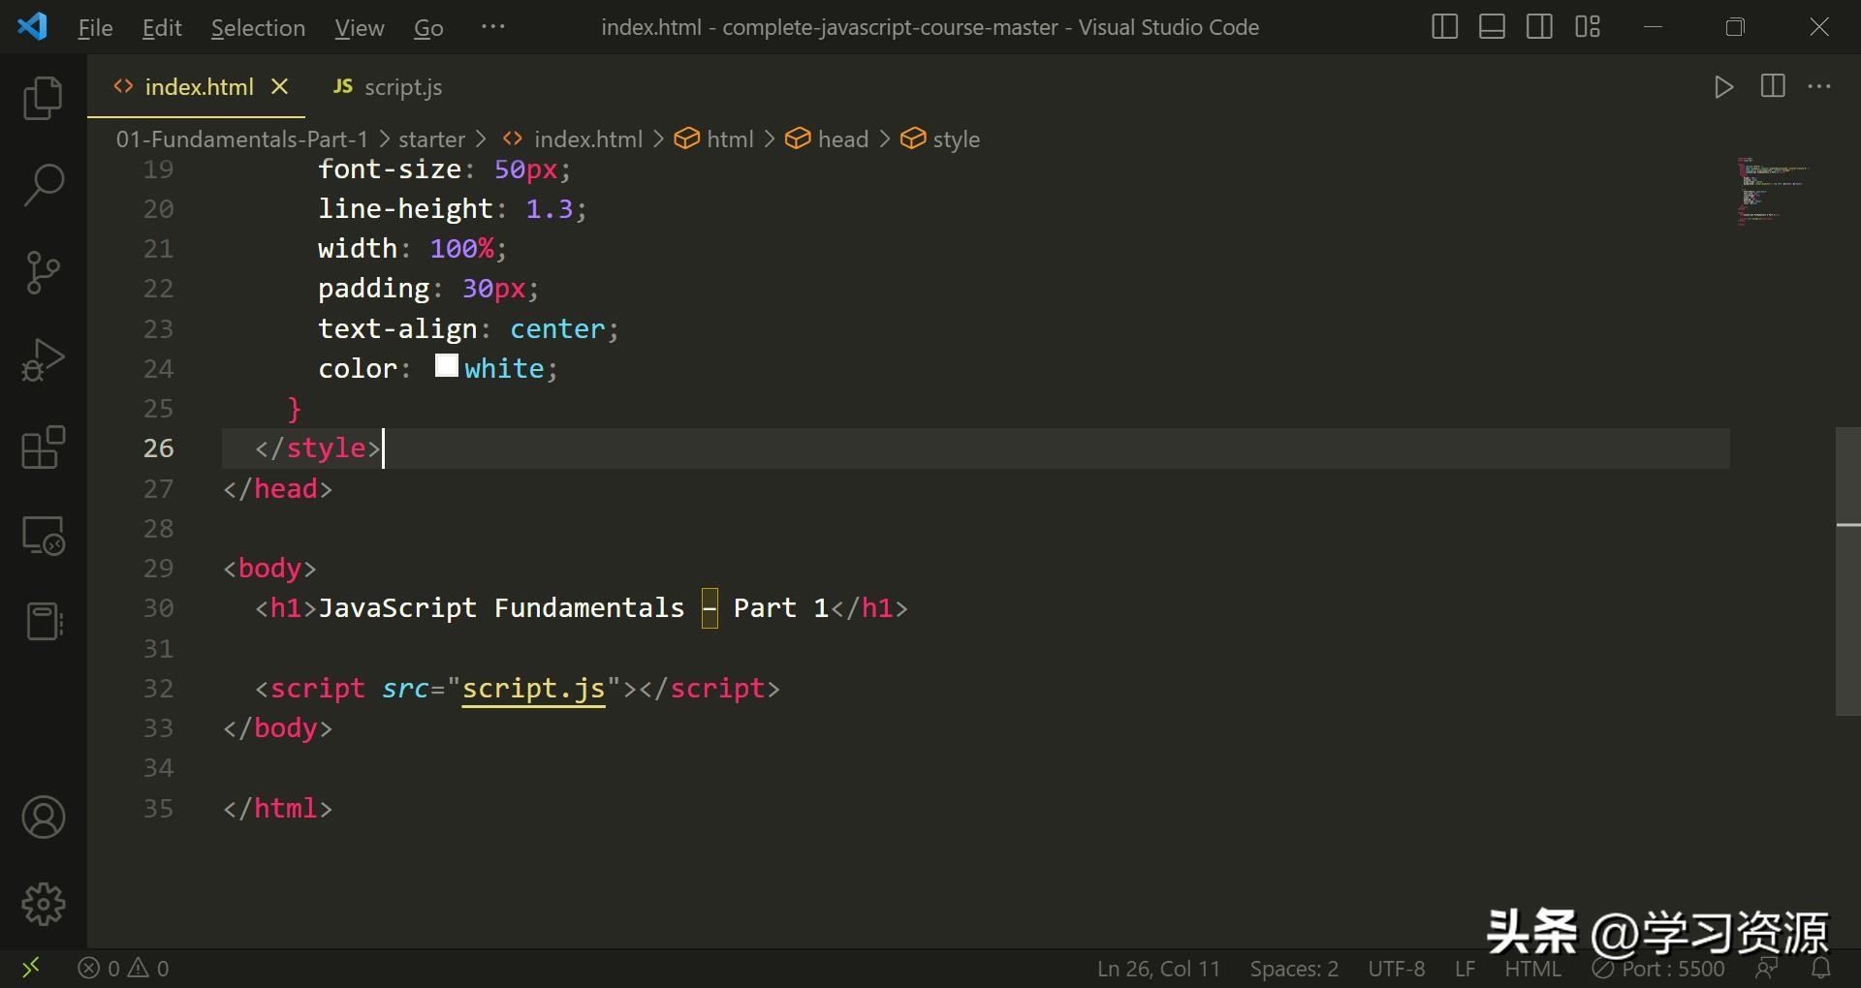Follow the script.js link in src attribute
1861x988 pixels.
click(x=533, y=689)
